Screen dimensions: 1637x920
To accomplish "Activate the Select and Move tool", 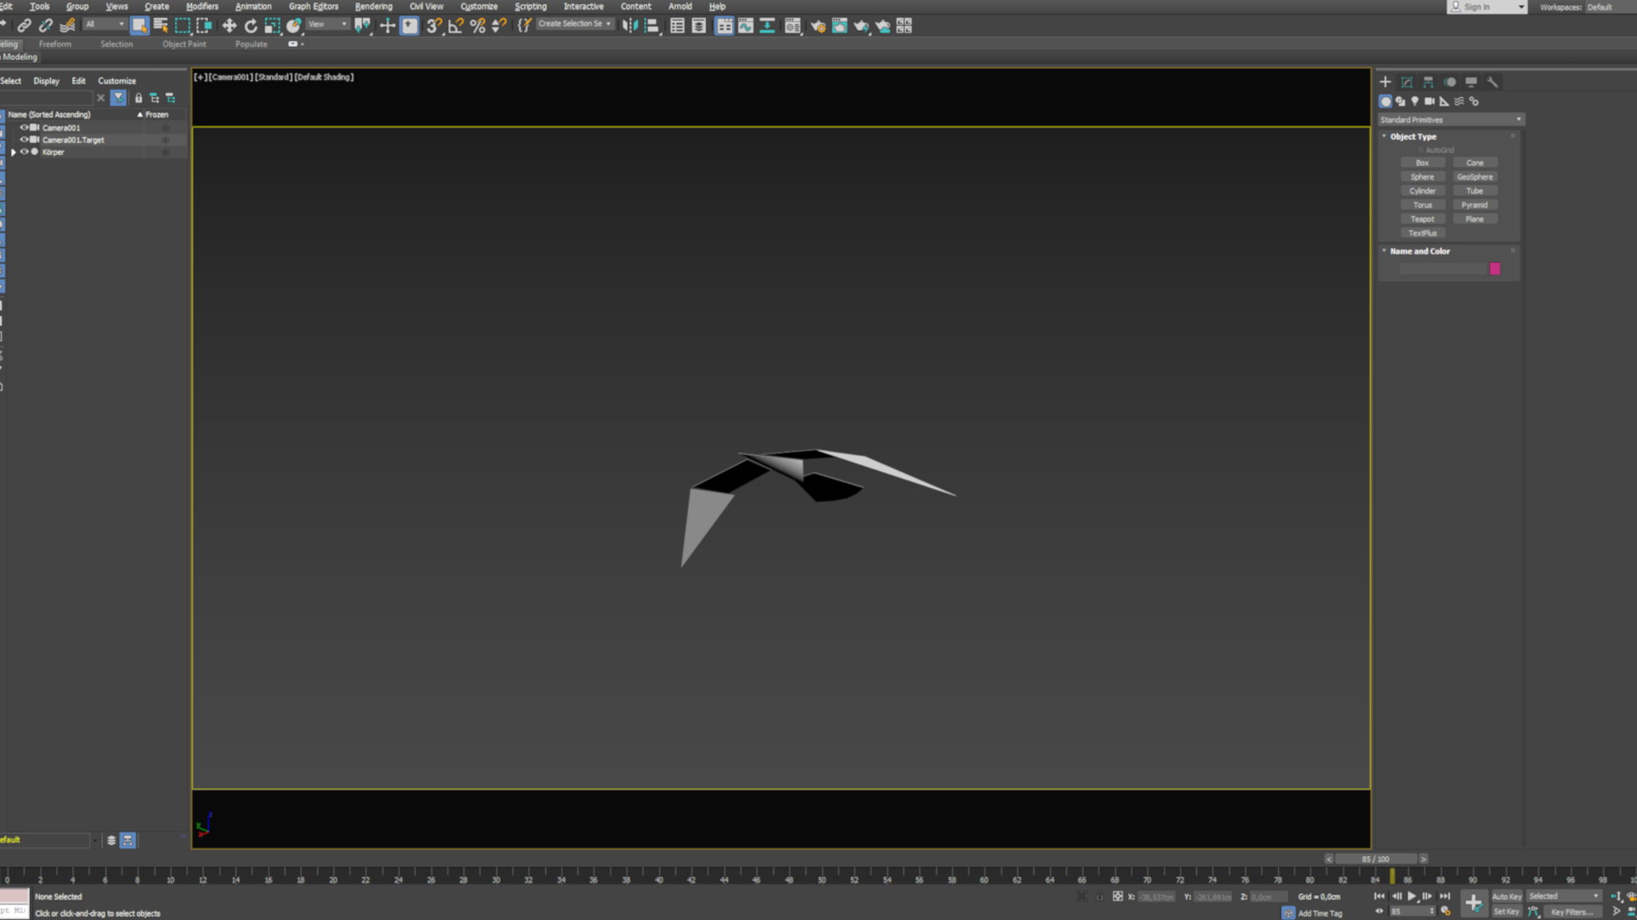I will (x=229, y=26).
